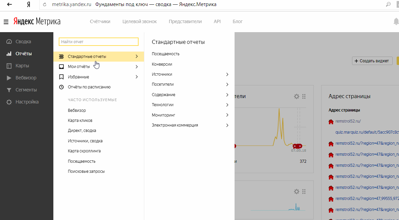Image resolution: width=399 pixels, height=220 pixels.
Task: Click the search magnifier in address bar
Action: (x=388, y=4)
